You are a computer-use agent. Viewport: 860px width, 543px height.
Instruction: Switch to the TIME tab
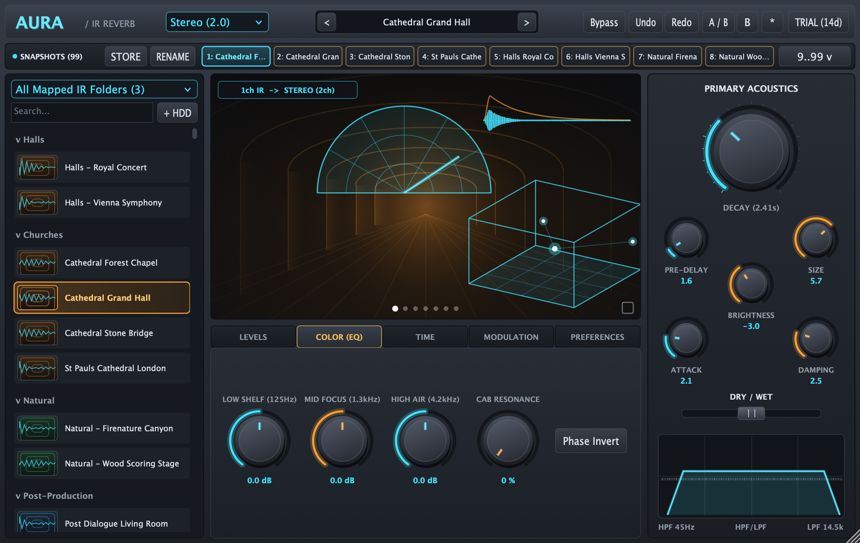(425, 337)
